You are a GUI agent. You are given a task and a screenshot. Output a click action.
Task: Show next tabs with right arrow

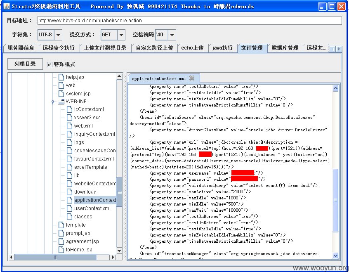(339, 49)
